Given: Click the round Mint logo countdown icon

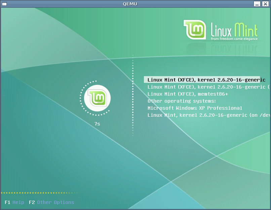Looking at the screenshot, I should [97, 98].
